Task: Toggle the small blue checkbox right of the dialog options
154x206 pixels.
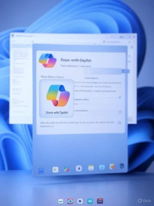Action: pyautogui.click(x=120, y=97)
